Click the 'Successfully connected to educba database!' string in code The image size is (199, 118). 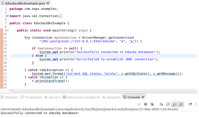[116, 52]
